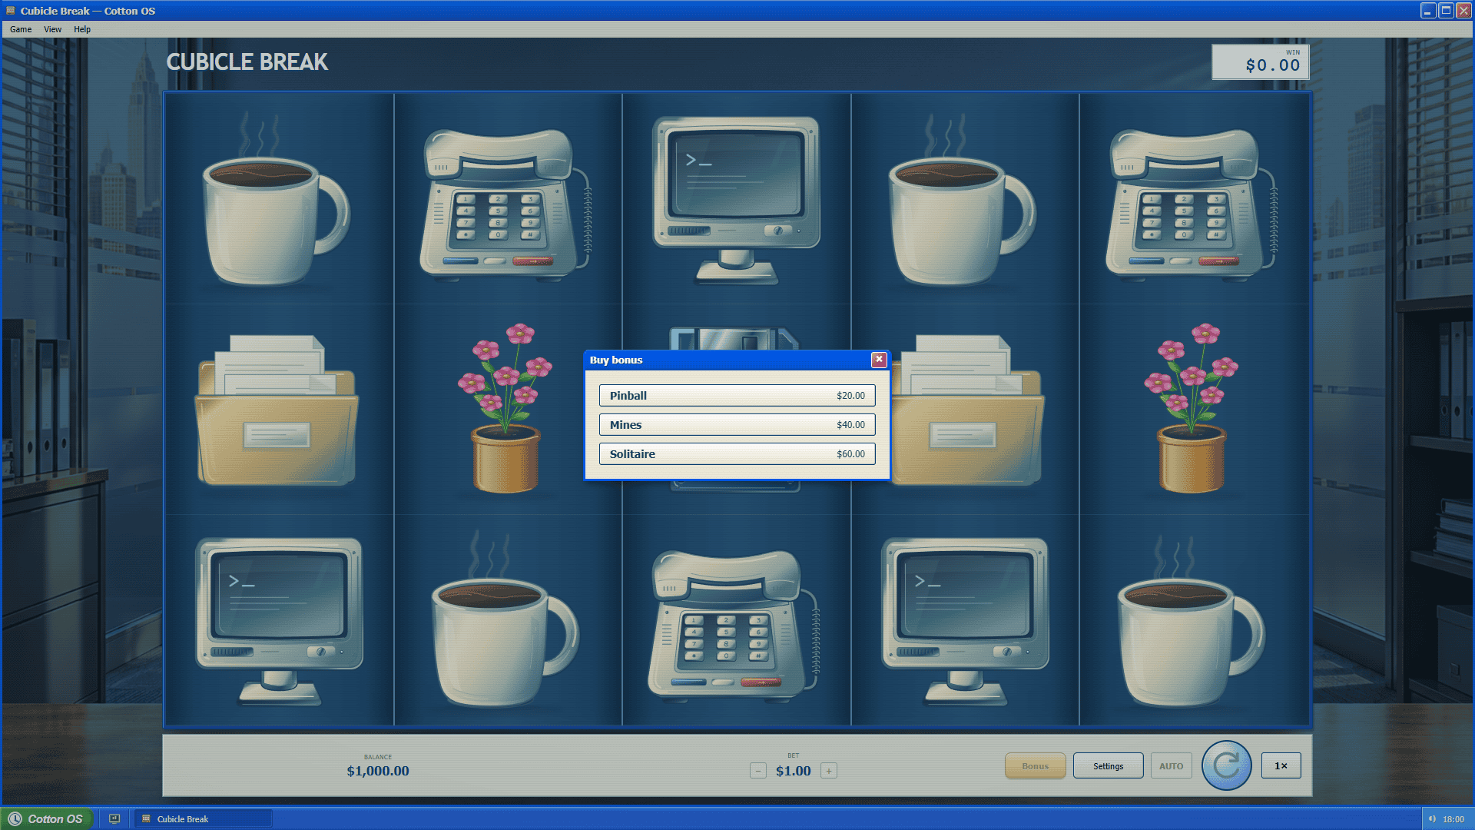The width and height of the screenshot is (1475, 830).
Task: Click the WIN $0.00 display
Action: (x=1260, y=62)
